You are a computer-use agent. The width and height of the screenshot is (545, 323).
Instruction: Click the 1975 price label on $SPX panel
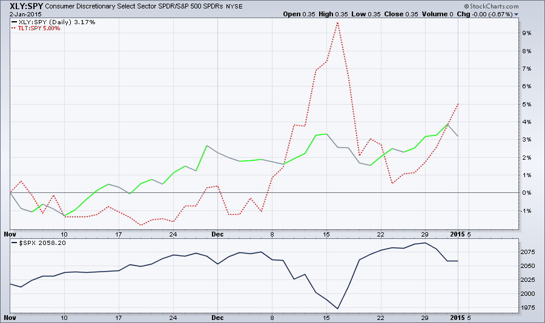[x=527, y=308]
